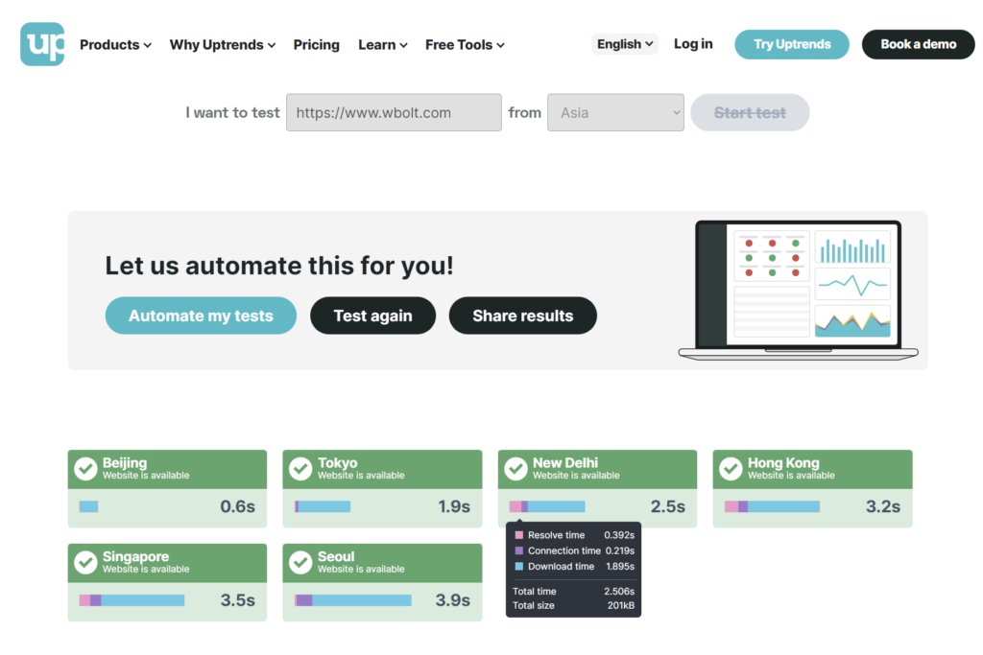The height and width of the screenshot is (655, 983).
Task: Click the Share results button
Action: pos(522,316)
